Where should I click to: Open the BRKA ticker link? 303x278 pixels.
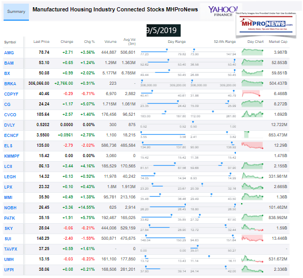tap(10, 84)
